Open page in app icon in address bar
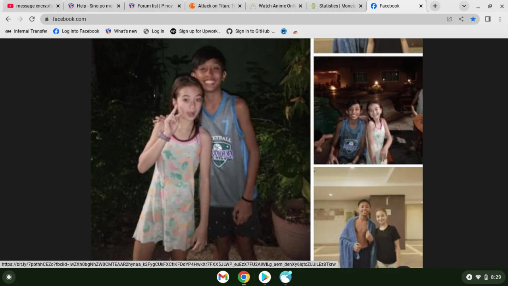Screen dimensions: 508x286 tap(449, 19)
